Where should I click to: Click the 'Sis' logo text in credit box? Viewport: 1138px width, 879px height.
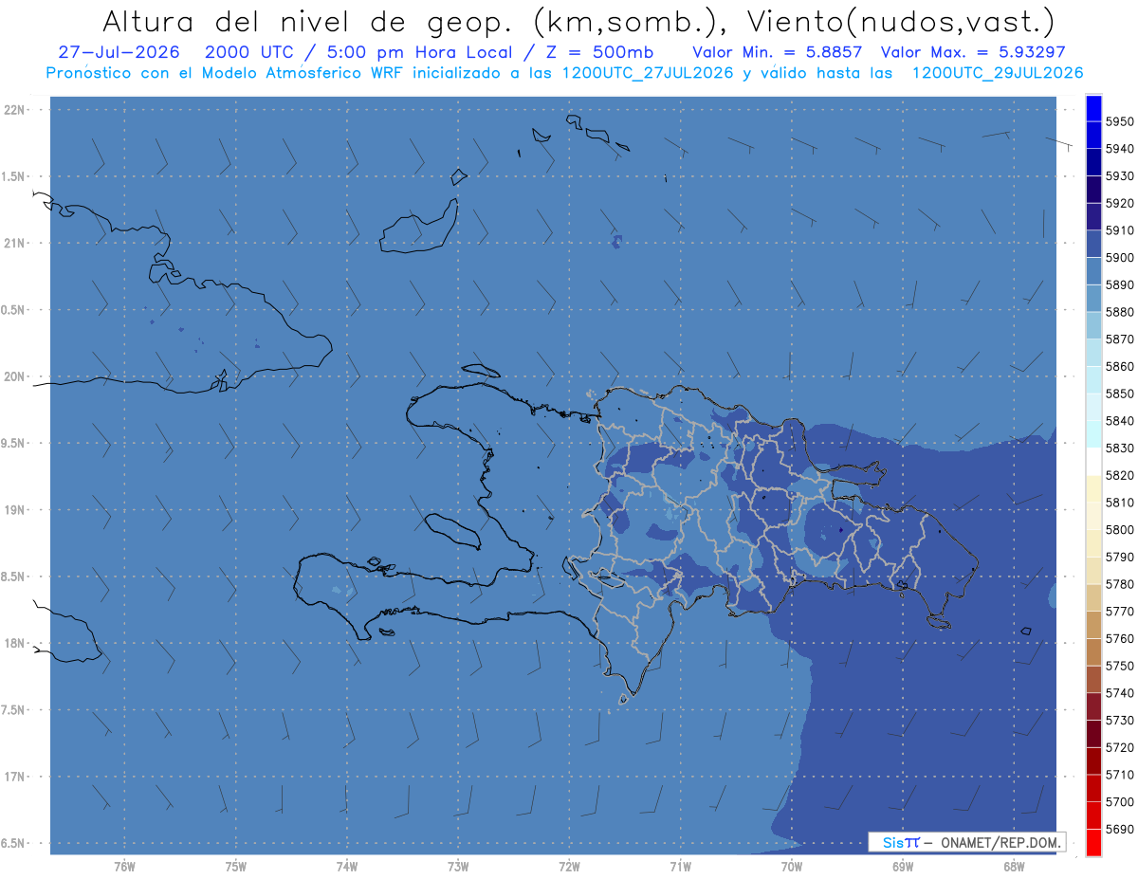tap(893, 842)
